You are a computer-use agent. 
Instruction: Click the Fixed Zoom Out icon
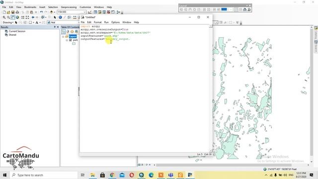click(27, 17)
